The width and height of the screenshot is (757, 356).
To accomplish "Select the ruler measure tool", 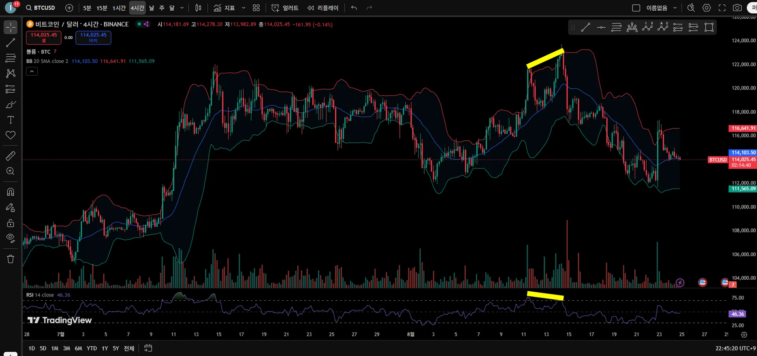I will pos(11,156).
